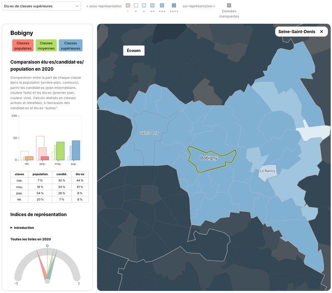Click the under-representation beige legend swatch
Screen dimensions: 332x293
pyautogui.click(x=128, y=5)
